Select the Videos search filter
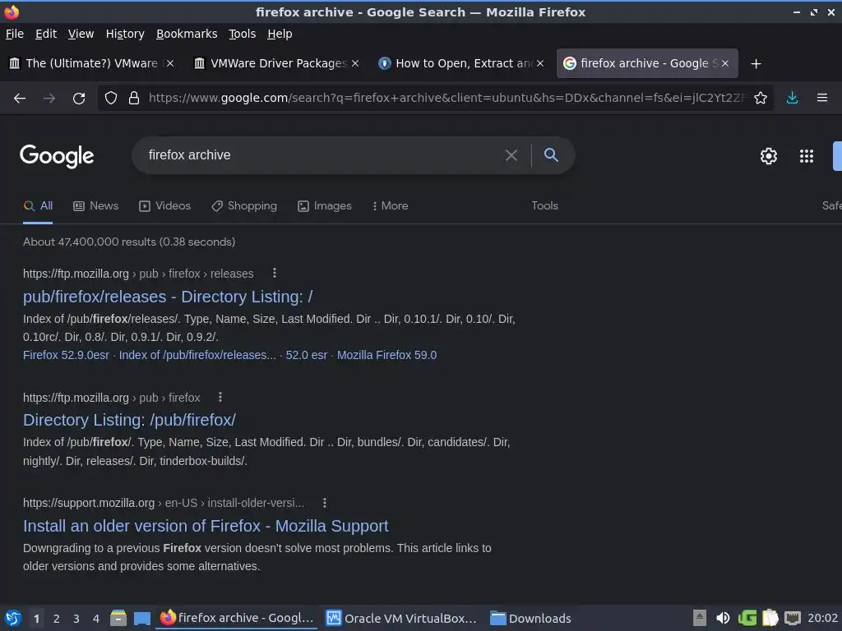This screenshot has height=631, width=842. click(164, 206)
